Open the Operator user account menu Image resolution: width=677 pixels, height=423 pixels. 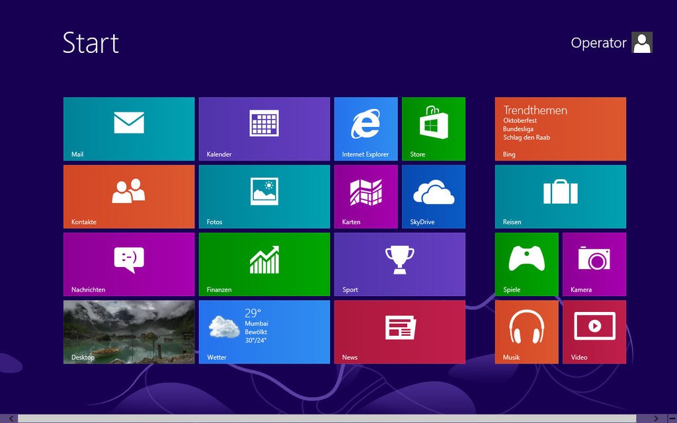(612, 43)
